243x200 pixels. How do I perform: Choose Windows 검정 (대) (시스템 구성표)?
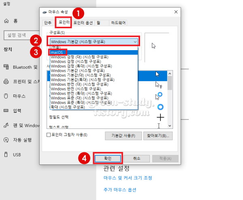[x=94, y=57]
